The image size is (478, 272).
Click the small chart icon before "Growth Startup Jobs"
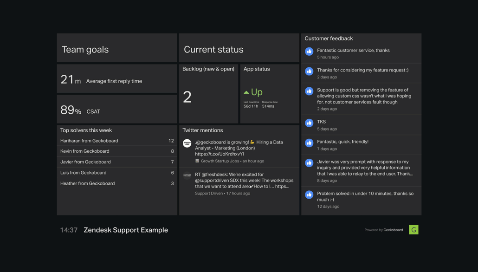(197, 161)
